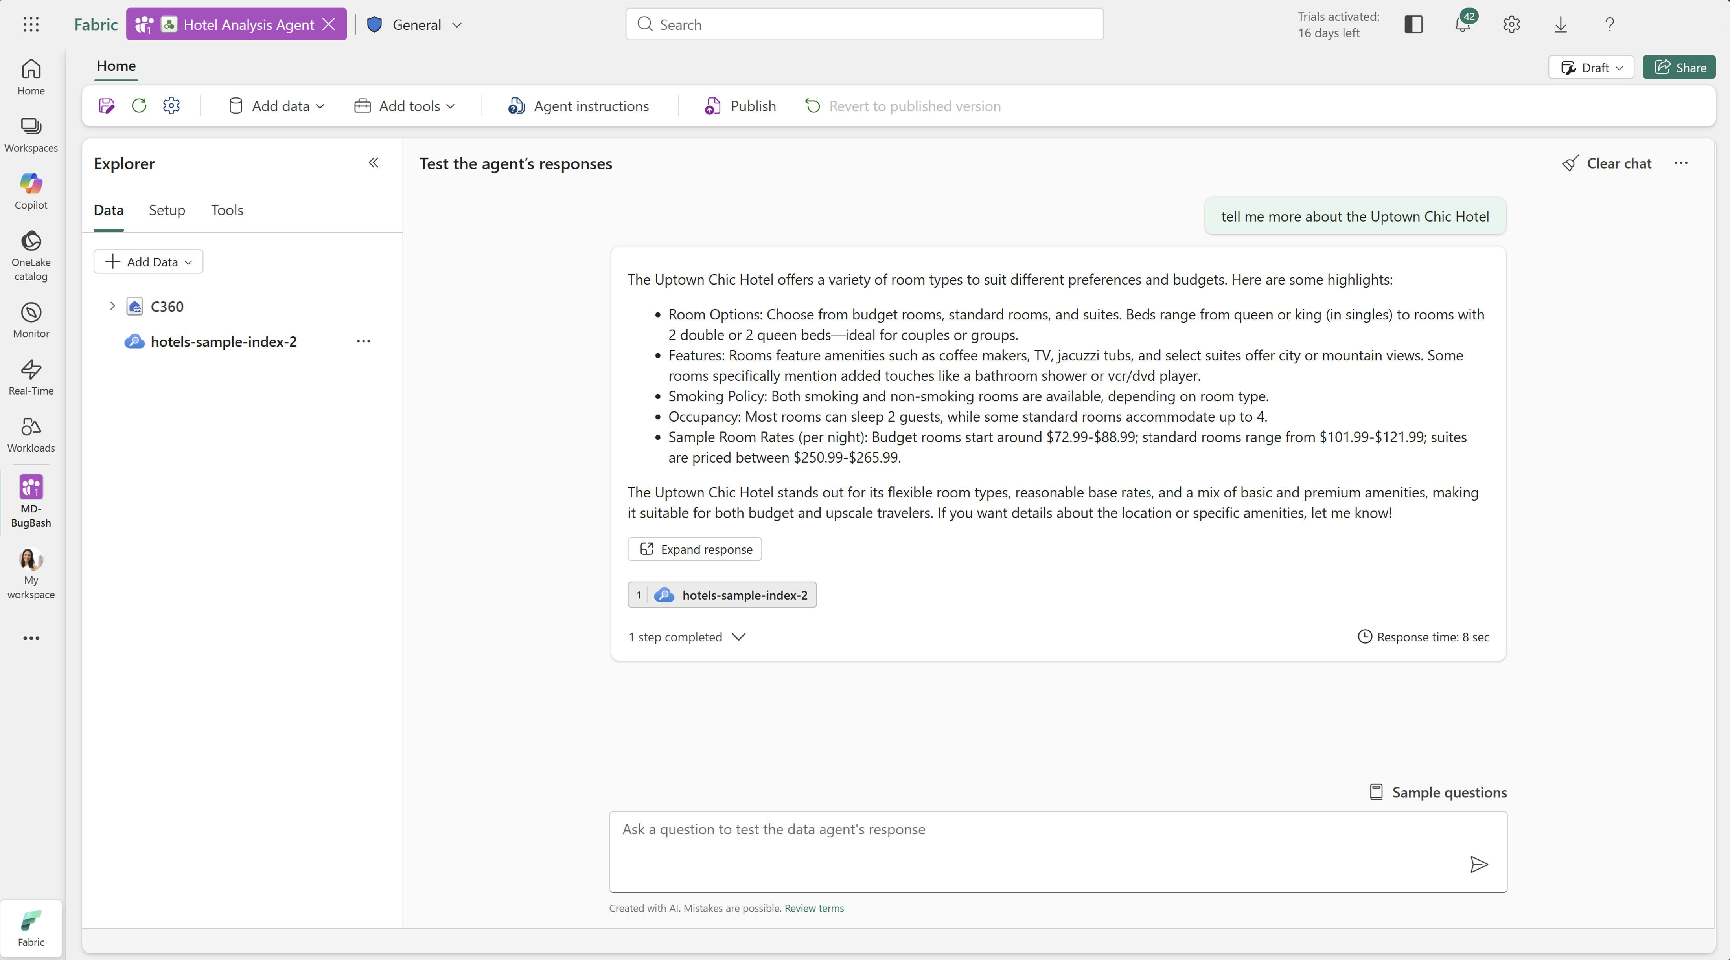Open Agent instructions
The height and width of the screenshot is (960, 1730).
click(579, 106)
